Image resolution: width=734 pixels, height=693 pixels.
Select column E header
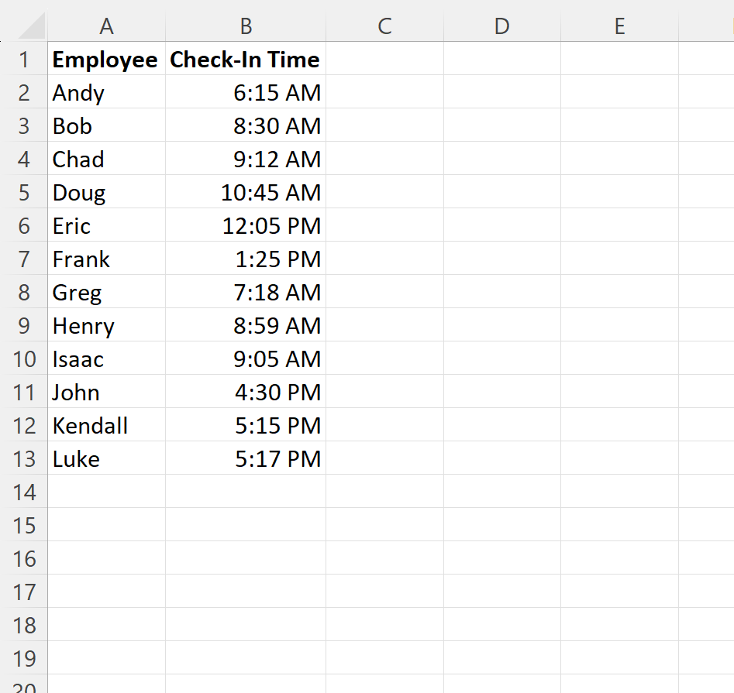pos(620,26)
